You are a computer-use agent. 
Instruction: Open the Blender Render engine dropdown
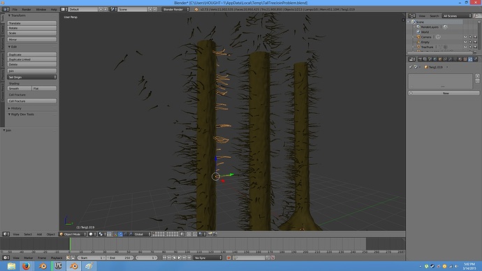[176, 9]
